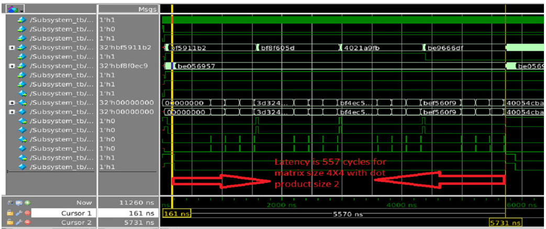Open Cursor 1 properties via wrench icon

(x=18, y=213)
